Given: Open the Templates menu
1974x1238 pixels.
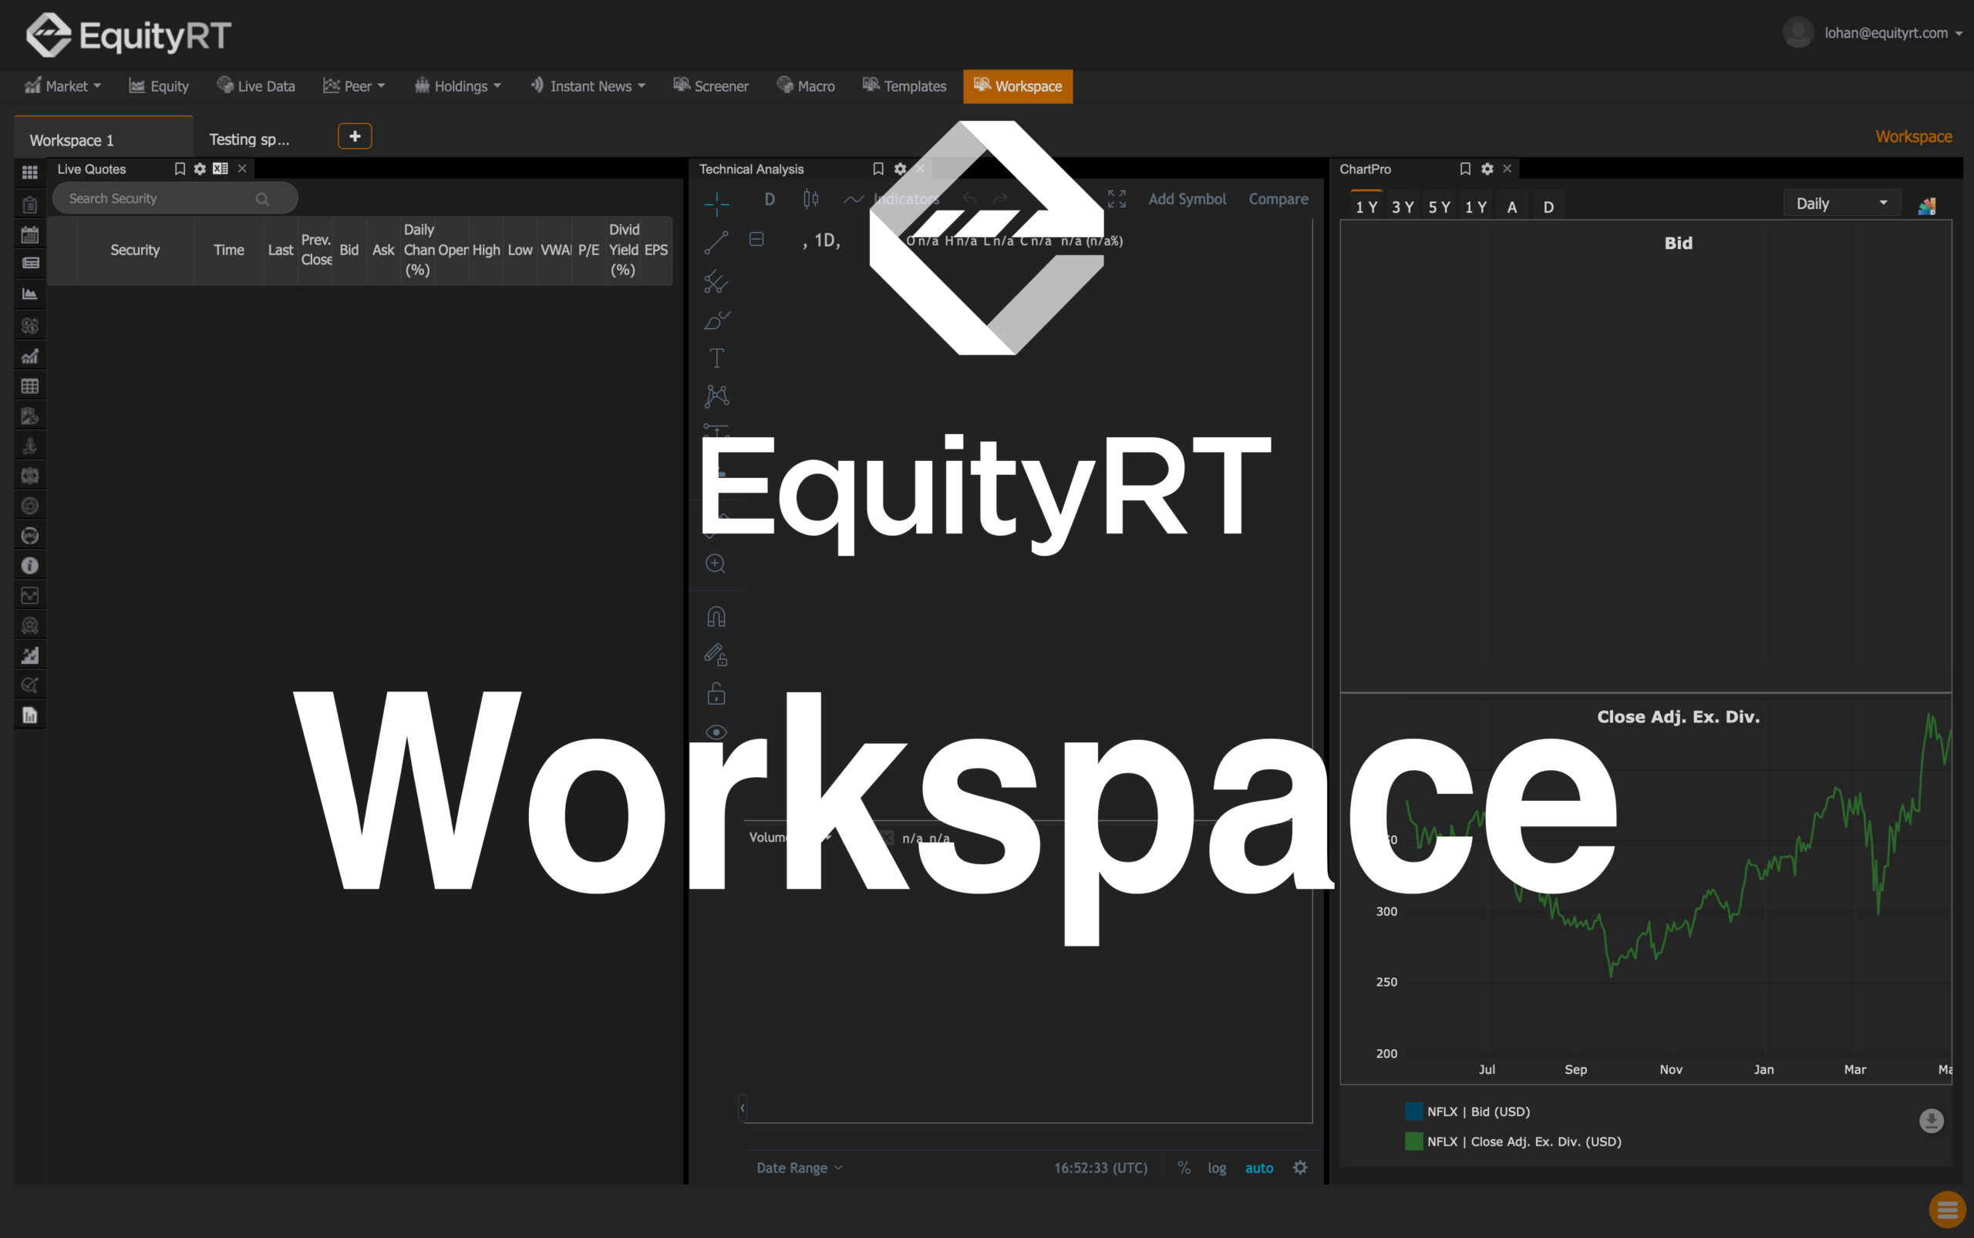Looking at the screenshot, I should coord(904,86).
